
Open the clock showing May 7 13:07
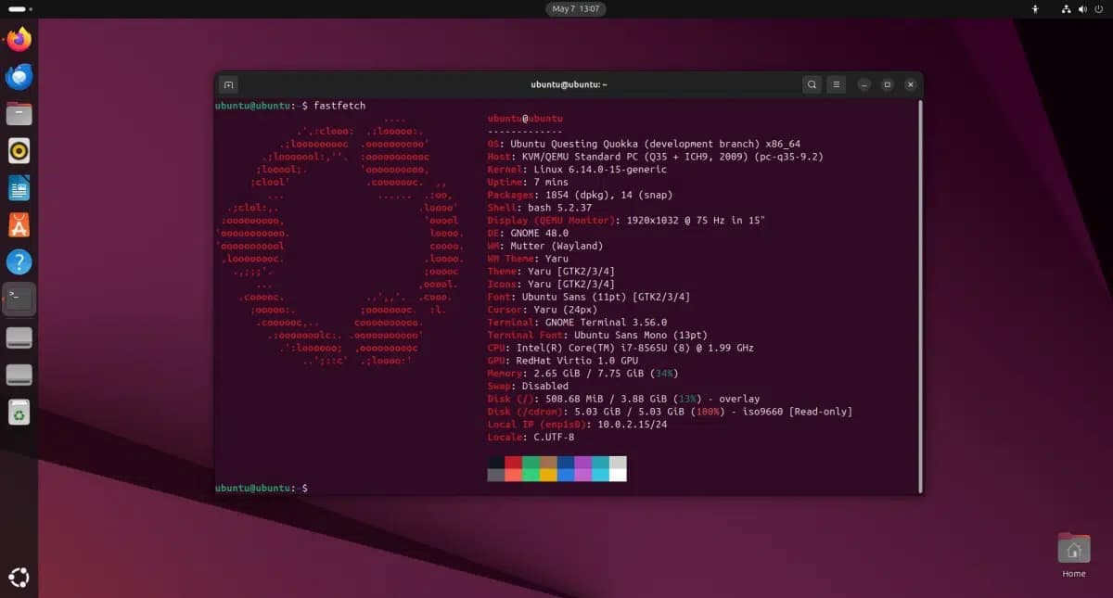coord(576,8)
